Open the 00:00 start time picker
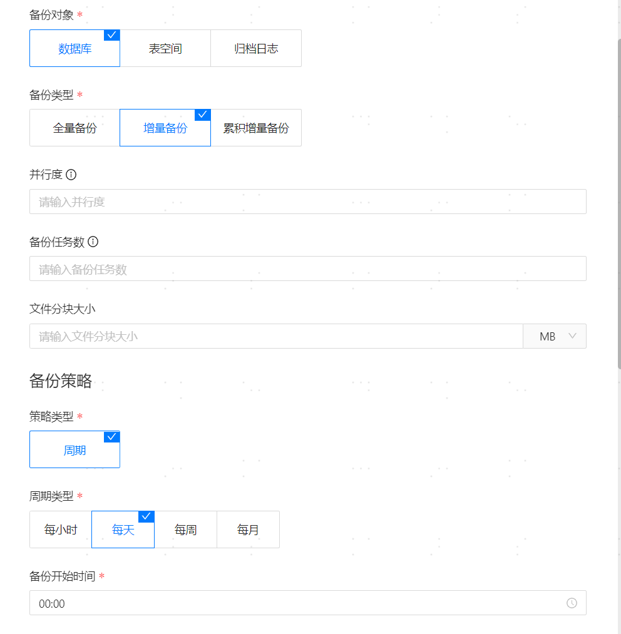Screen dimensions: 621x634 pos(294,603)
